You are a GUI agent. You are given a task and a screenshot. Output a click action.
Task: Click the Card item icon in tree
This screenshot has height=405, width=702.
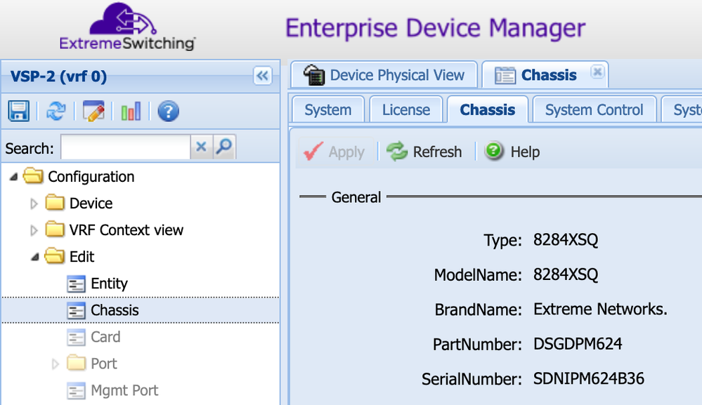[x=76, y=337]
